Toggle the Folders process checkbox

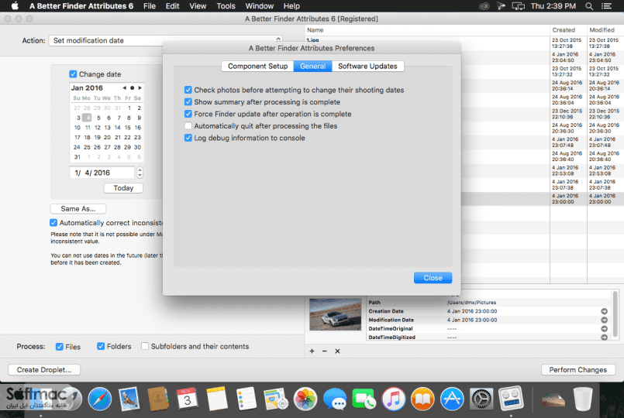101,346
